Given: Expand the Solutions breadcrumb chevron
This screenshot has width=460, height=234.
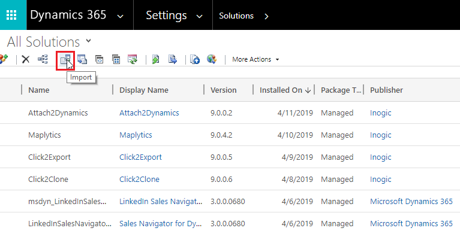Looking at the screenshot, I should [x=266, y=16].
